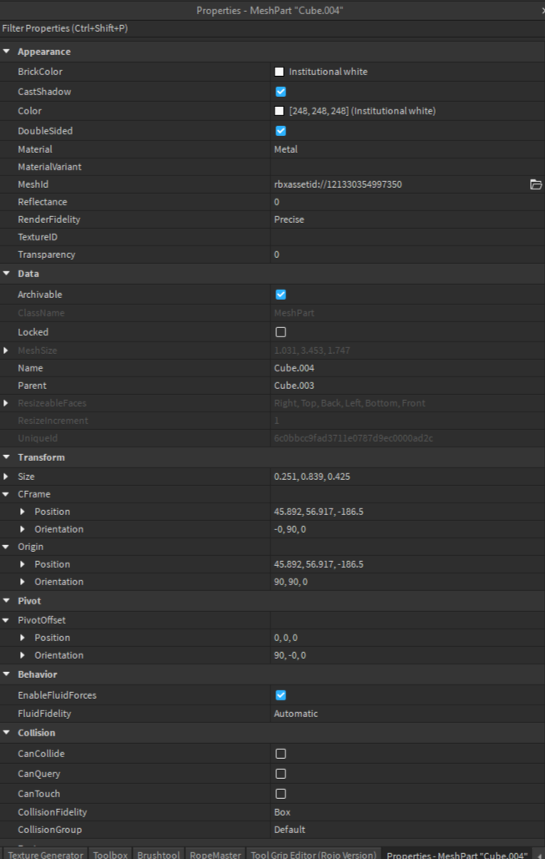Toggle the CastShadow checkbox
545x859 pixels.
[x=280, y=92]
